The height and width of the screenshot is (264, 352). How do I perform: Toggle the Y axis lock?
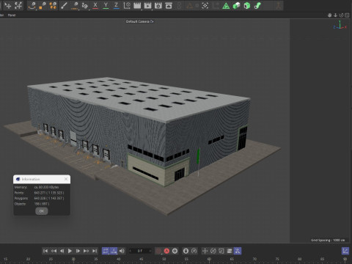(x=106, y=5)
